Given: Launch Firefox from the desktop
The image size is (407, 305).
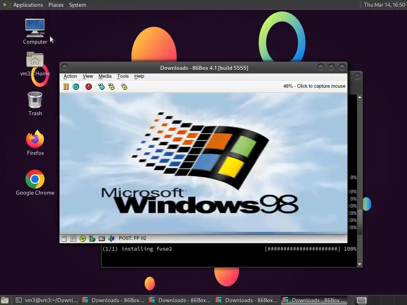Looking at the screenshot, I should click(x=35, y=143).
